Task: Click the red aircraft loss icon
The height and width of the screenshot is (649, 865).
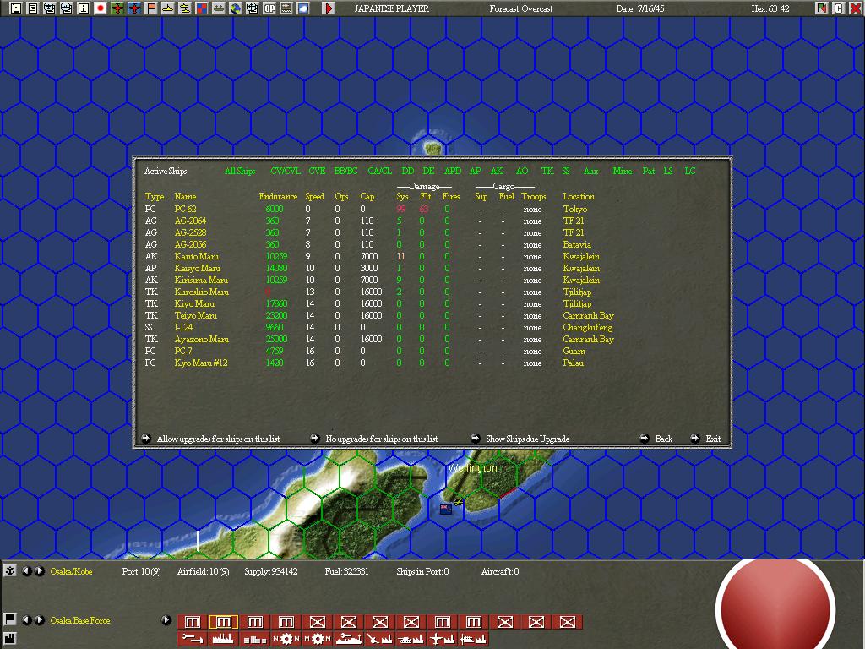Action: [135, 7]
